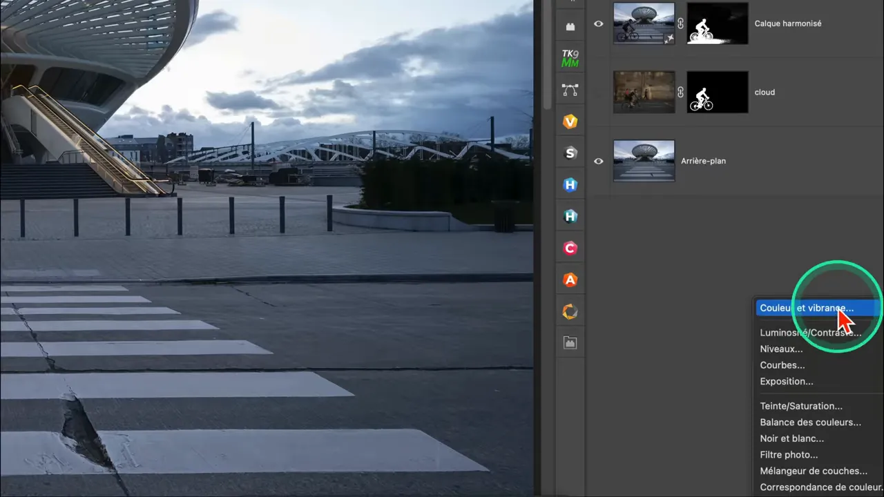884x497 pixels.
Task: Toggle mask link on Calque harmonisé layer
Action: pos(680,23)
